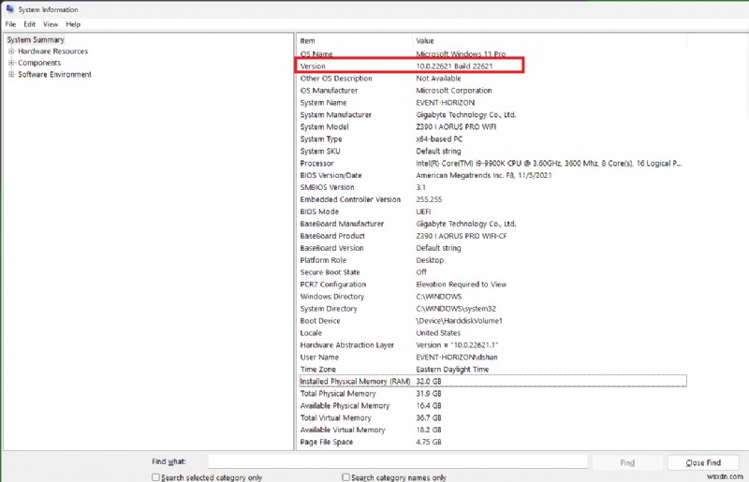Click the x64-based PC value
The width and height of the screenshot is (749, 482).
pos(439,139)
